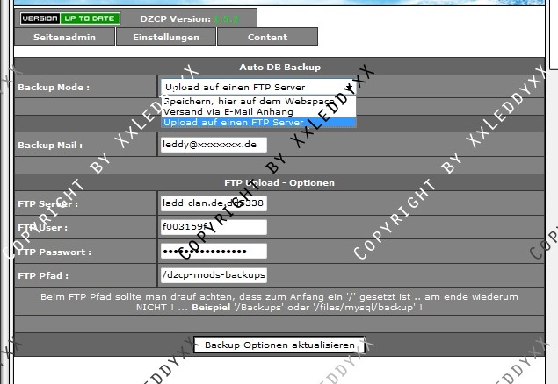Click the 'FTP Upload - Optionen' header
558x384 pixels.
click(279, 182)
